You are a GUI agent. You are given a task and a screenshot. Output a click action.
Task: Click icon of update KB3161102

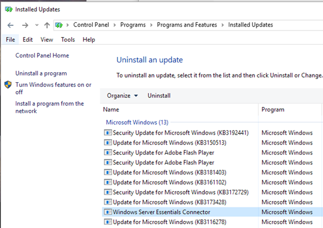[107, 182]
